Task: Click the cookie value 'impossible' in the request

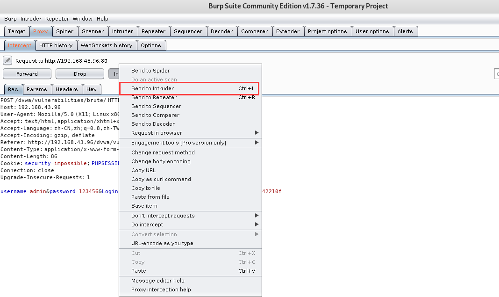Action: pos(71,163)
